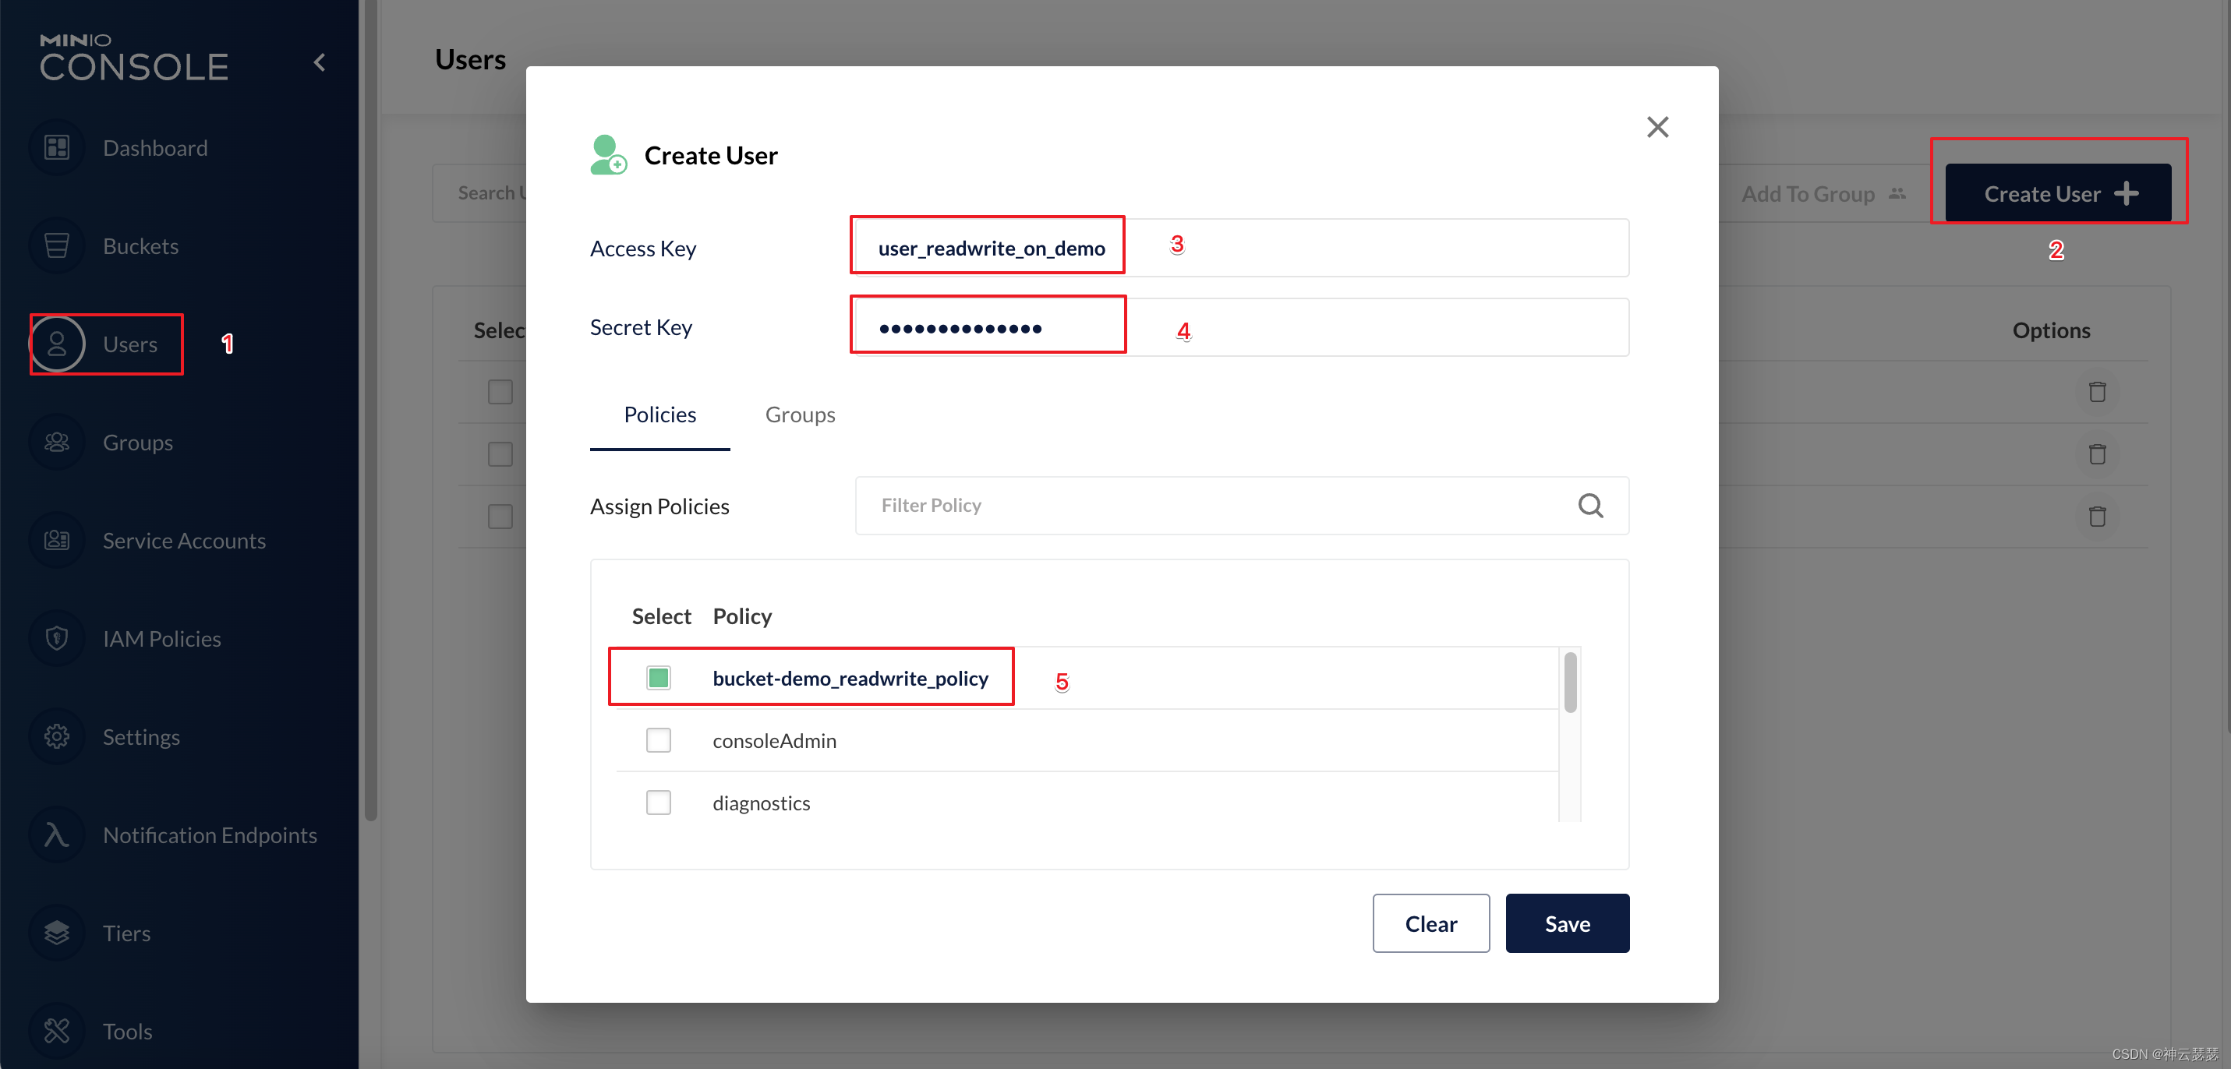Collapse the sidebar with the chevron

pyautogui.click(x=320, y=62)
